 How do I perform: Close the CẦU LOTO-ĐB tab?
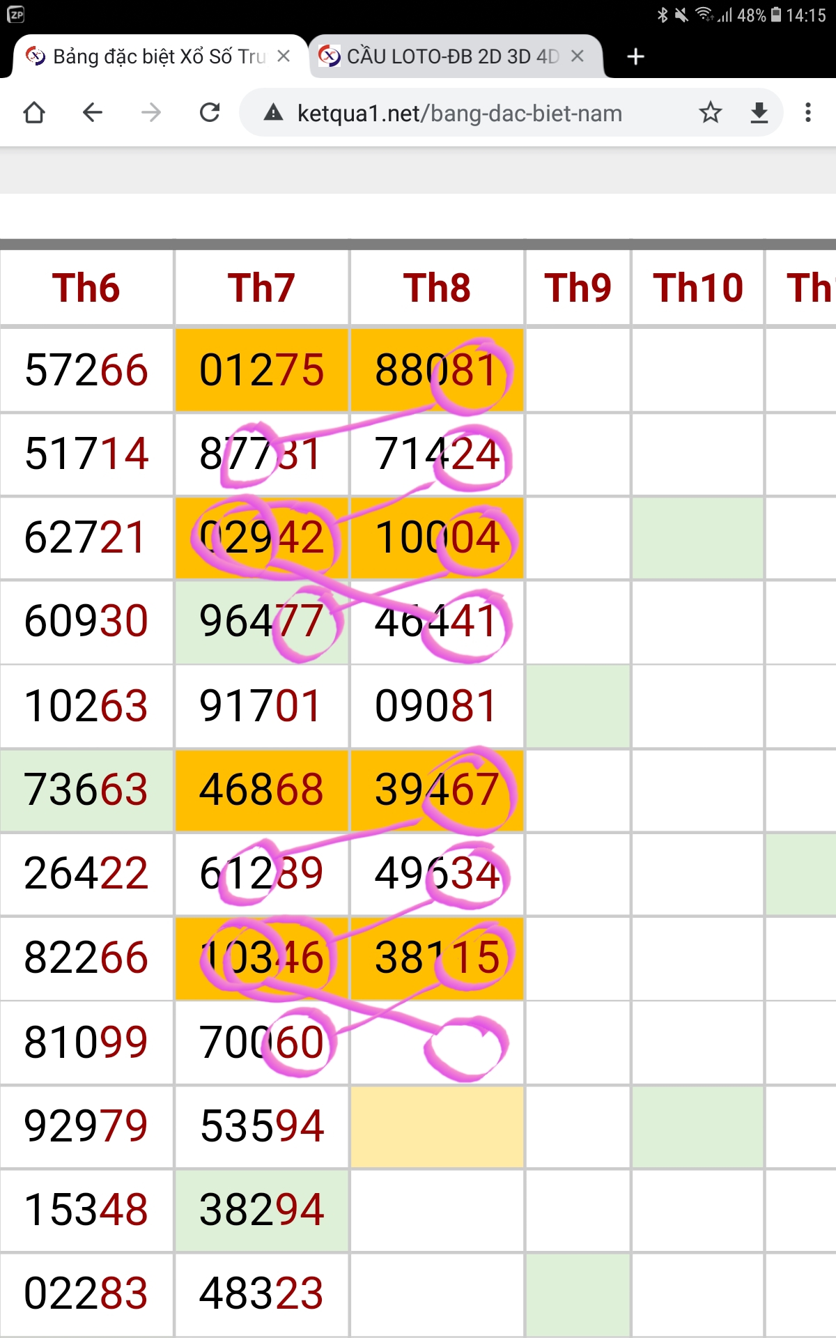click(x=578, y=56)
